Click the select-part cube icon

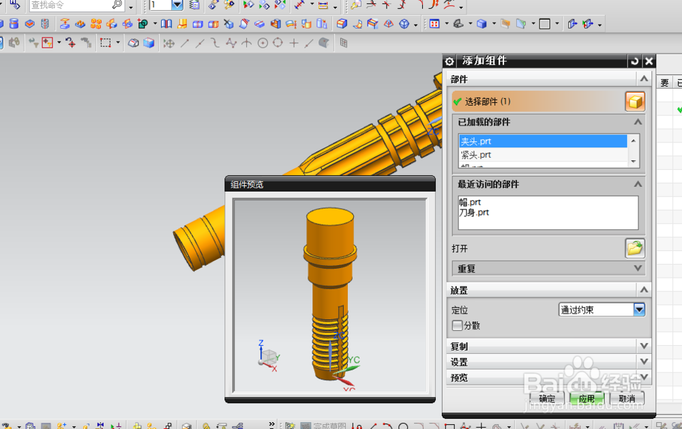(635, 102)
